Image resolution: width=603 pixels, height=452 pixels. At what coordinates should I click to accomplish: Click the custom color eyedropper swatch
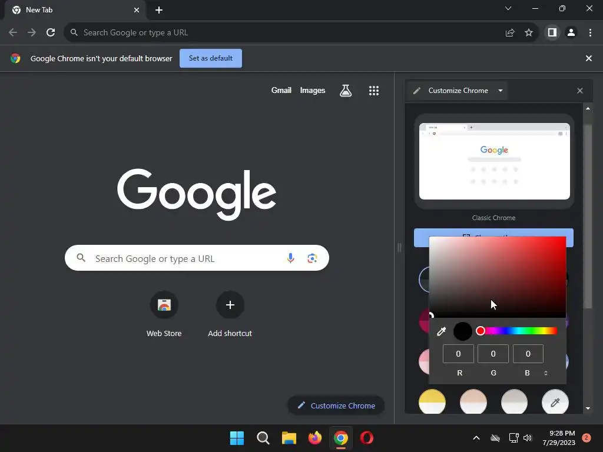pos(555,402)
